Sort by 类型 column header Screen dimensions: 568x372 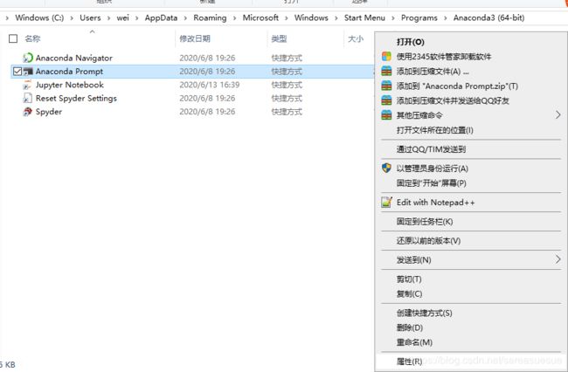click(x=279, y=38)
